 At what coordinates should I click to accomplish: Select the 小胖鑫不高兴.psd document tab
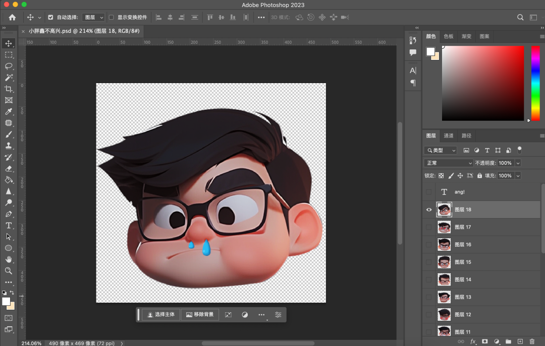pos(84,31)
